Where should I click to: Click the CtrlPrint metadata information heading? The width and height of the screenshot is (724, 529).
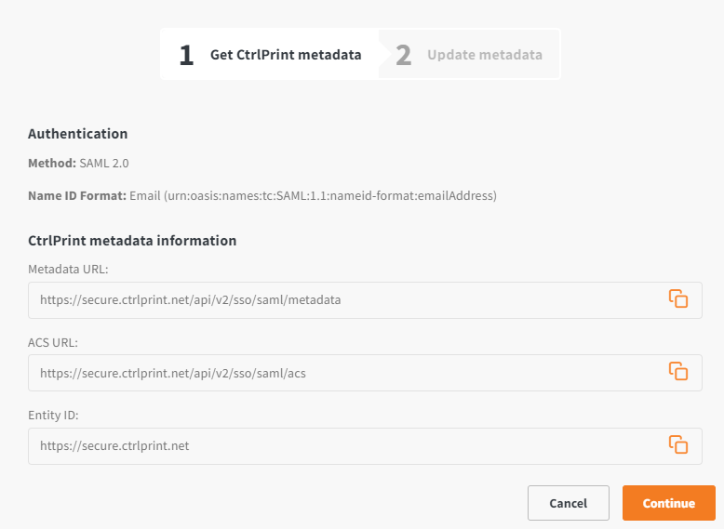coord(132,241)
